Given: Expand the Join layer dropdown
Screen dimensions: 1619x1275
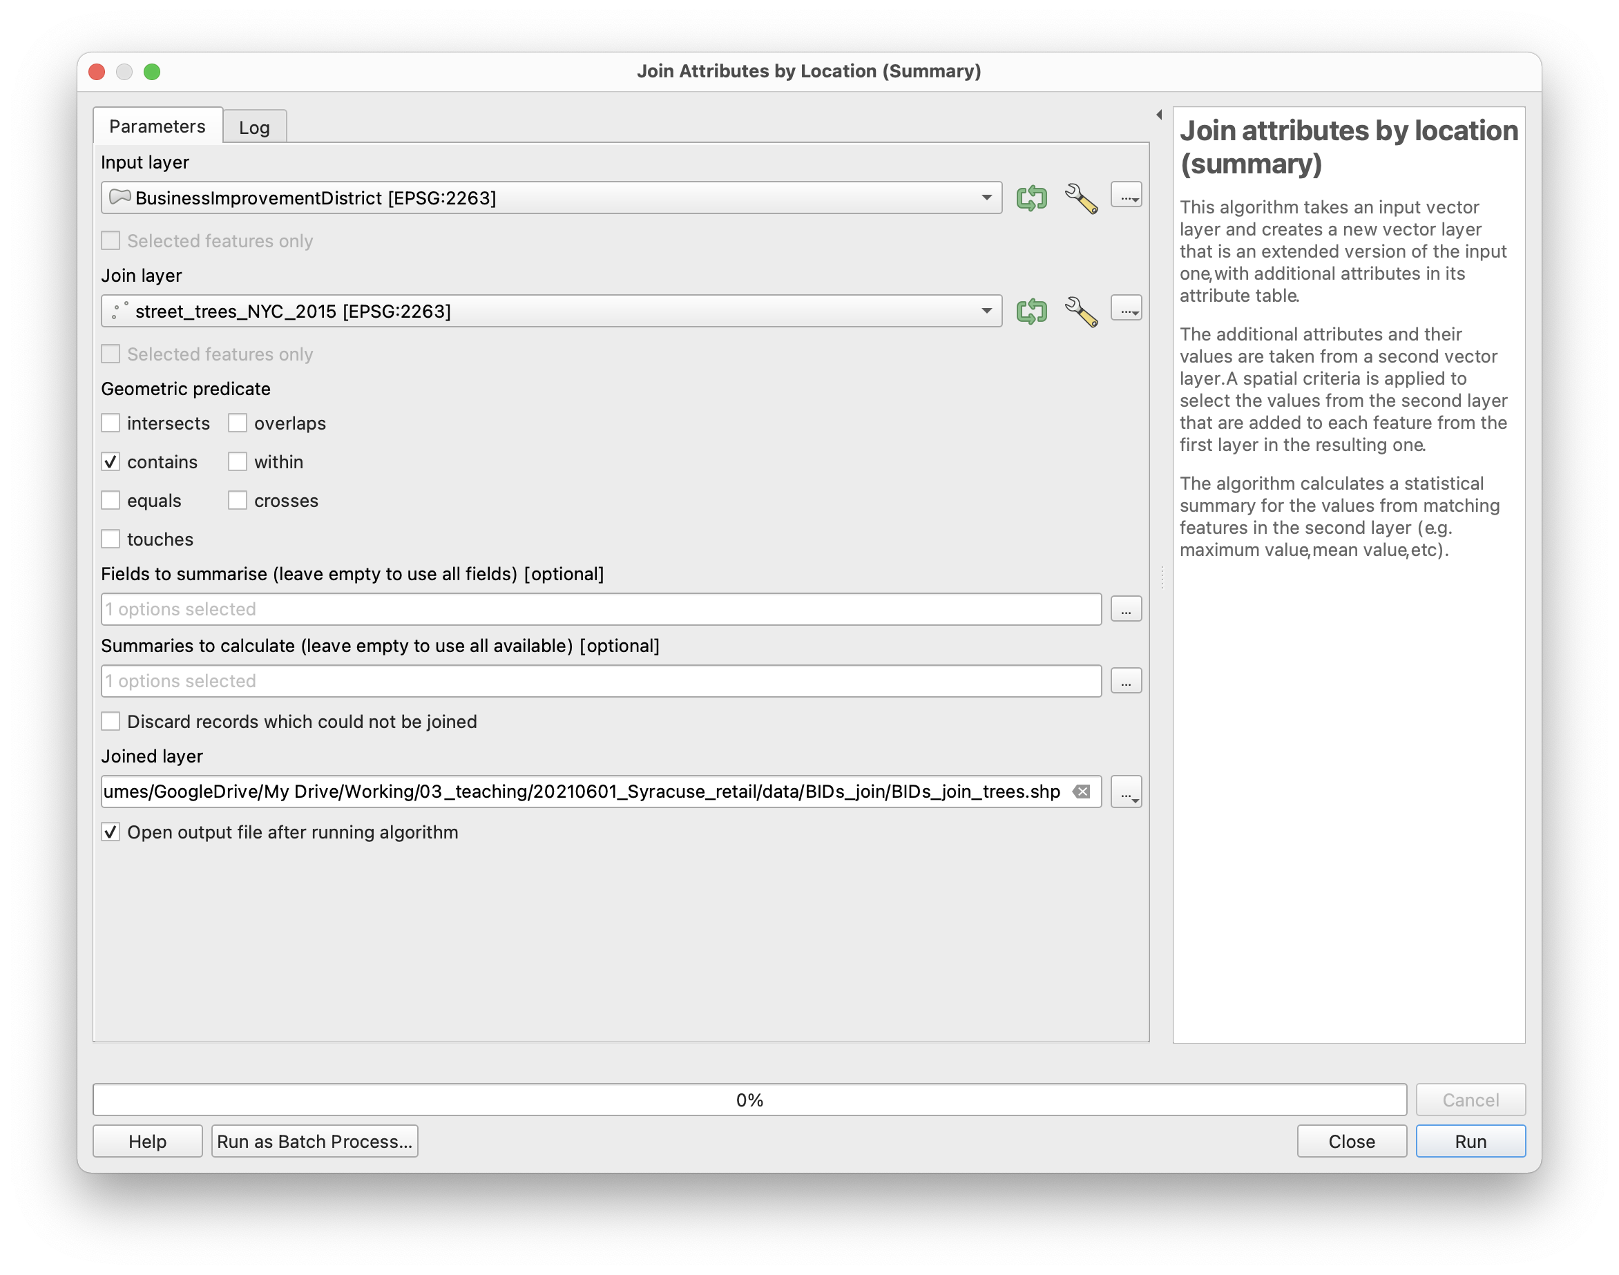Looking at the screenshot, I should pos(986,311).
